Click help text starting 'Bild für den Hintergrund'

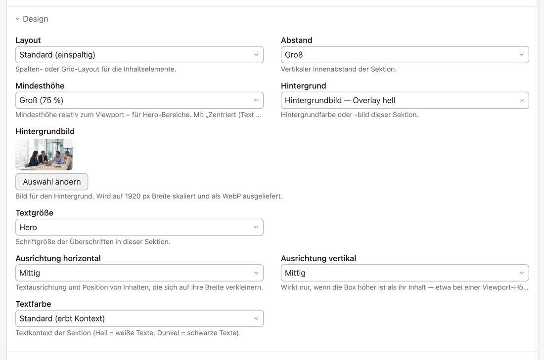tap(149, 196)
